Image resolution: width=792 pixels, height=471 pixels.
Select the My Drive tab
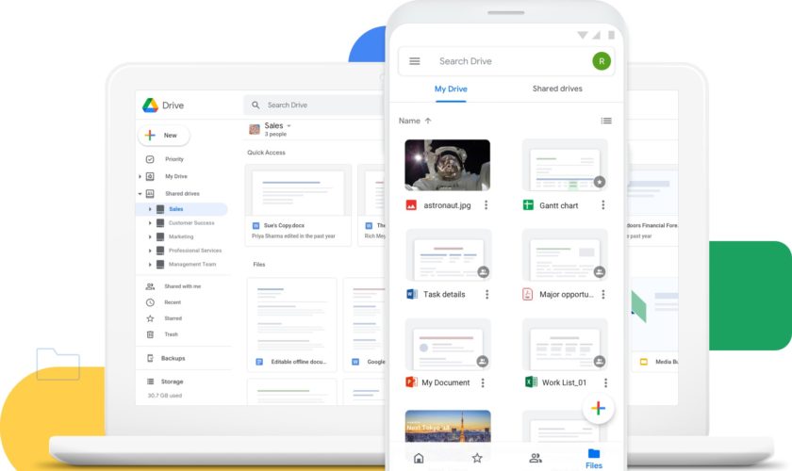pyautogui.click(x=451, y=89)
